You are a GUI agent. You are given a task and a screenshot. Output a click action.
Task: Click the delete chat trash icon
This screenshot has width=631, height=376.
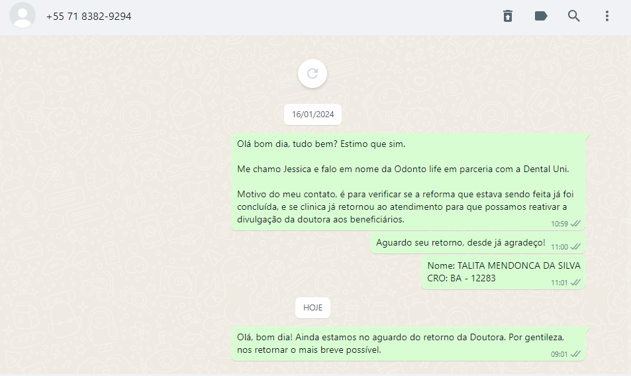[508, 16]
